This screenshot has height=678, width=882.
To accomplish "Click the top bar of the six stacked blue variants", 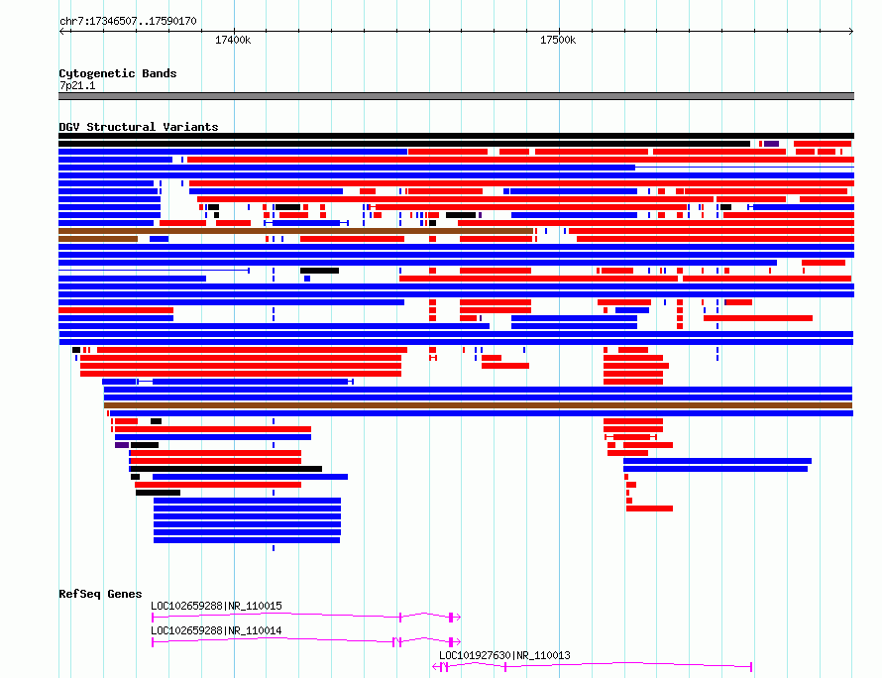I will point(247,501).
